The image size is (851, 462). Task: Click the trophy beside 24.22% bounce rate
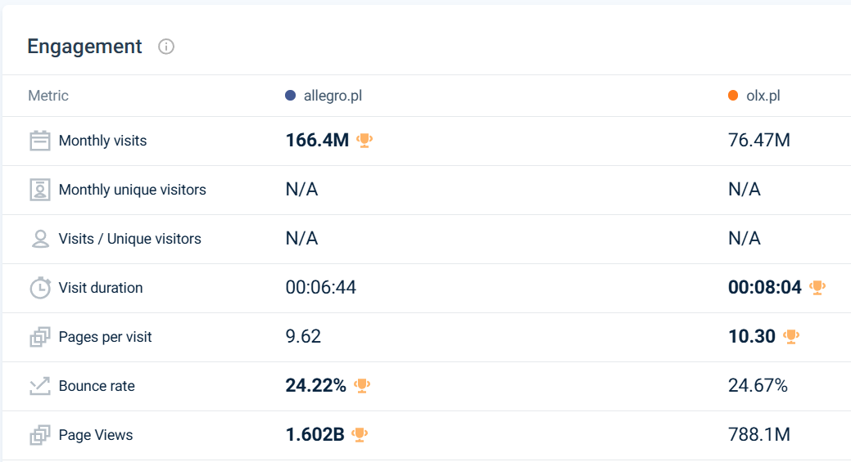click(x=362, y=385)
